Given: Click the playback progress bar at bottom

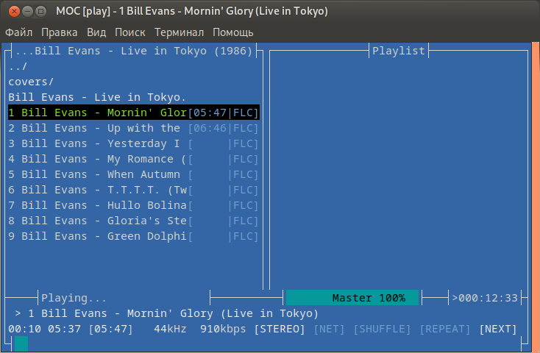Looking at the screenshot, I should pos(268,343).
